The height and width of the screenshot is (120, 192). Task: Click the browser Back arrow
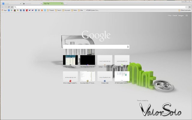tap(3, 7)
